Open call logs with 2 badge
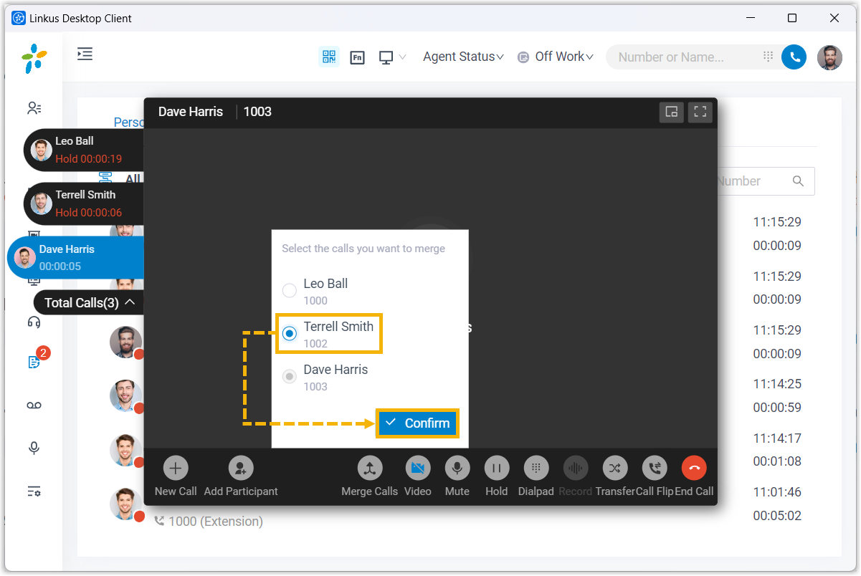861x576 pixels. click(x=34, y=362)
